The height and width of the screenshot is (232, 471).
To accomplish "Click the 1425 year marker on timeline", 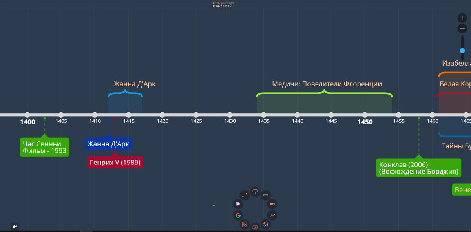I will [x=196, y=115].
